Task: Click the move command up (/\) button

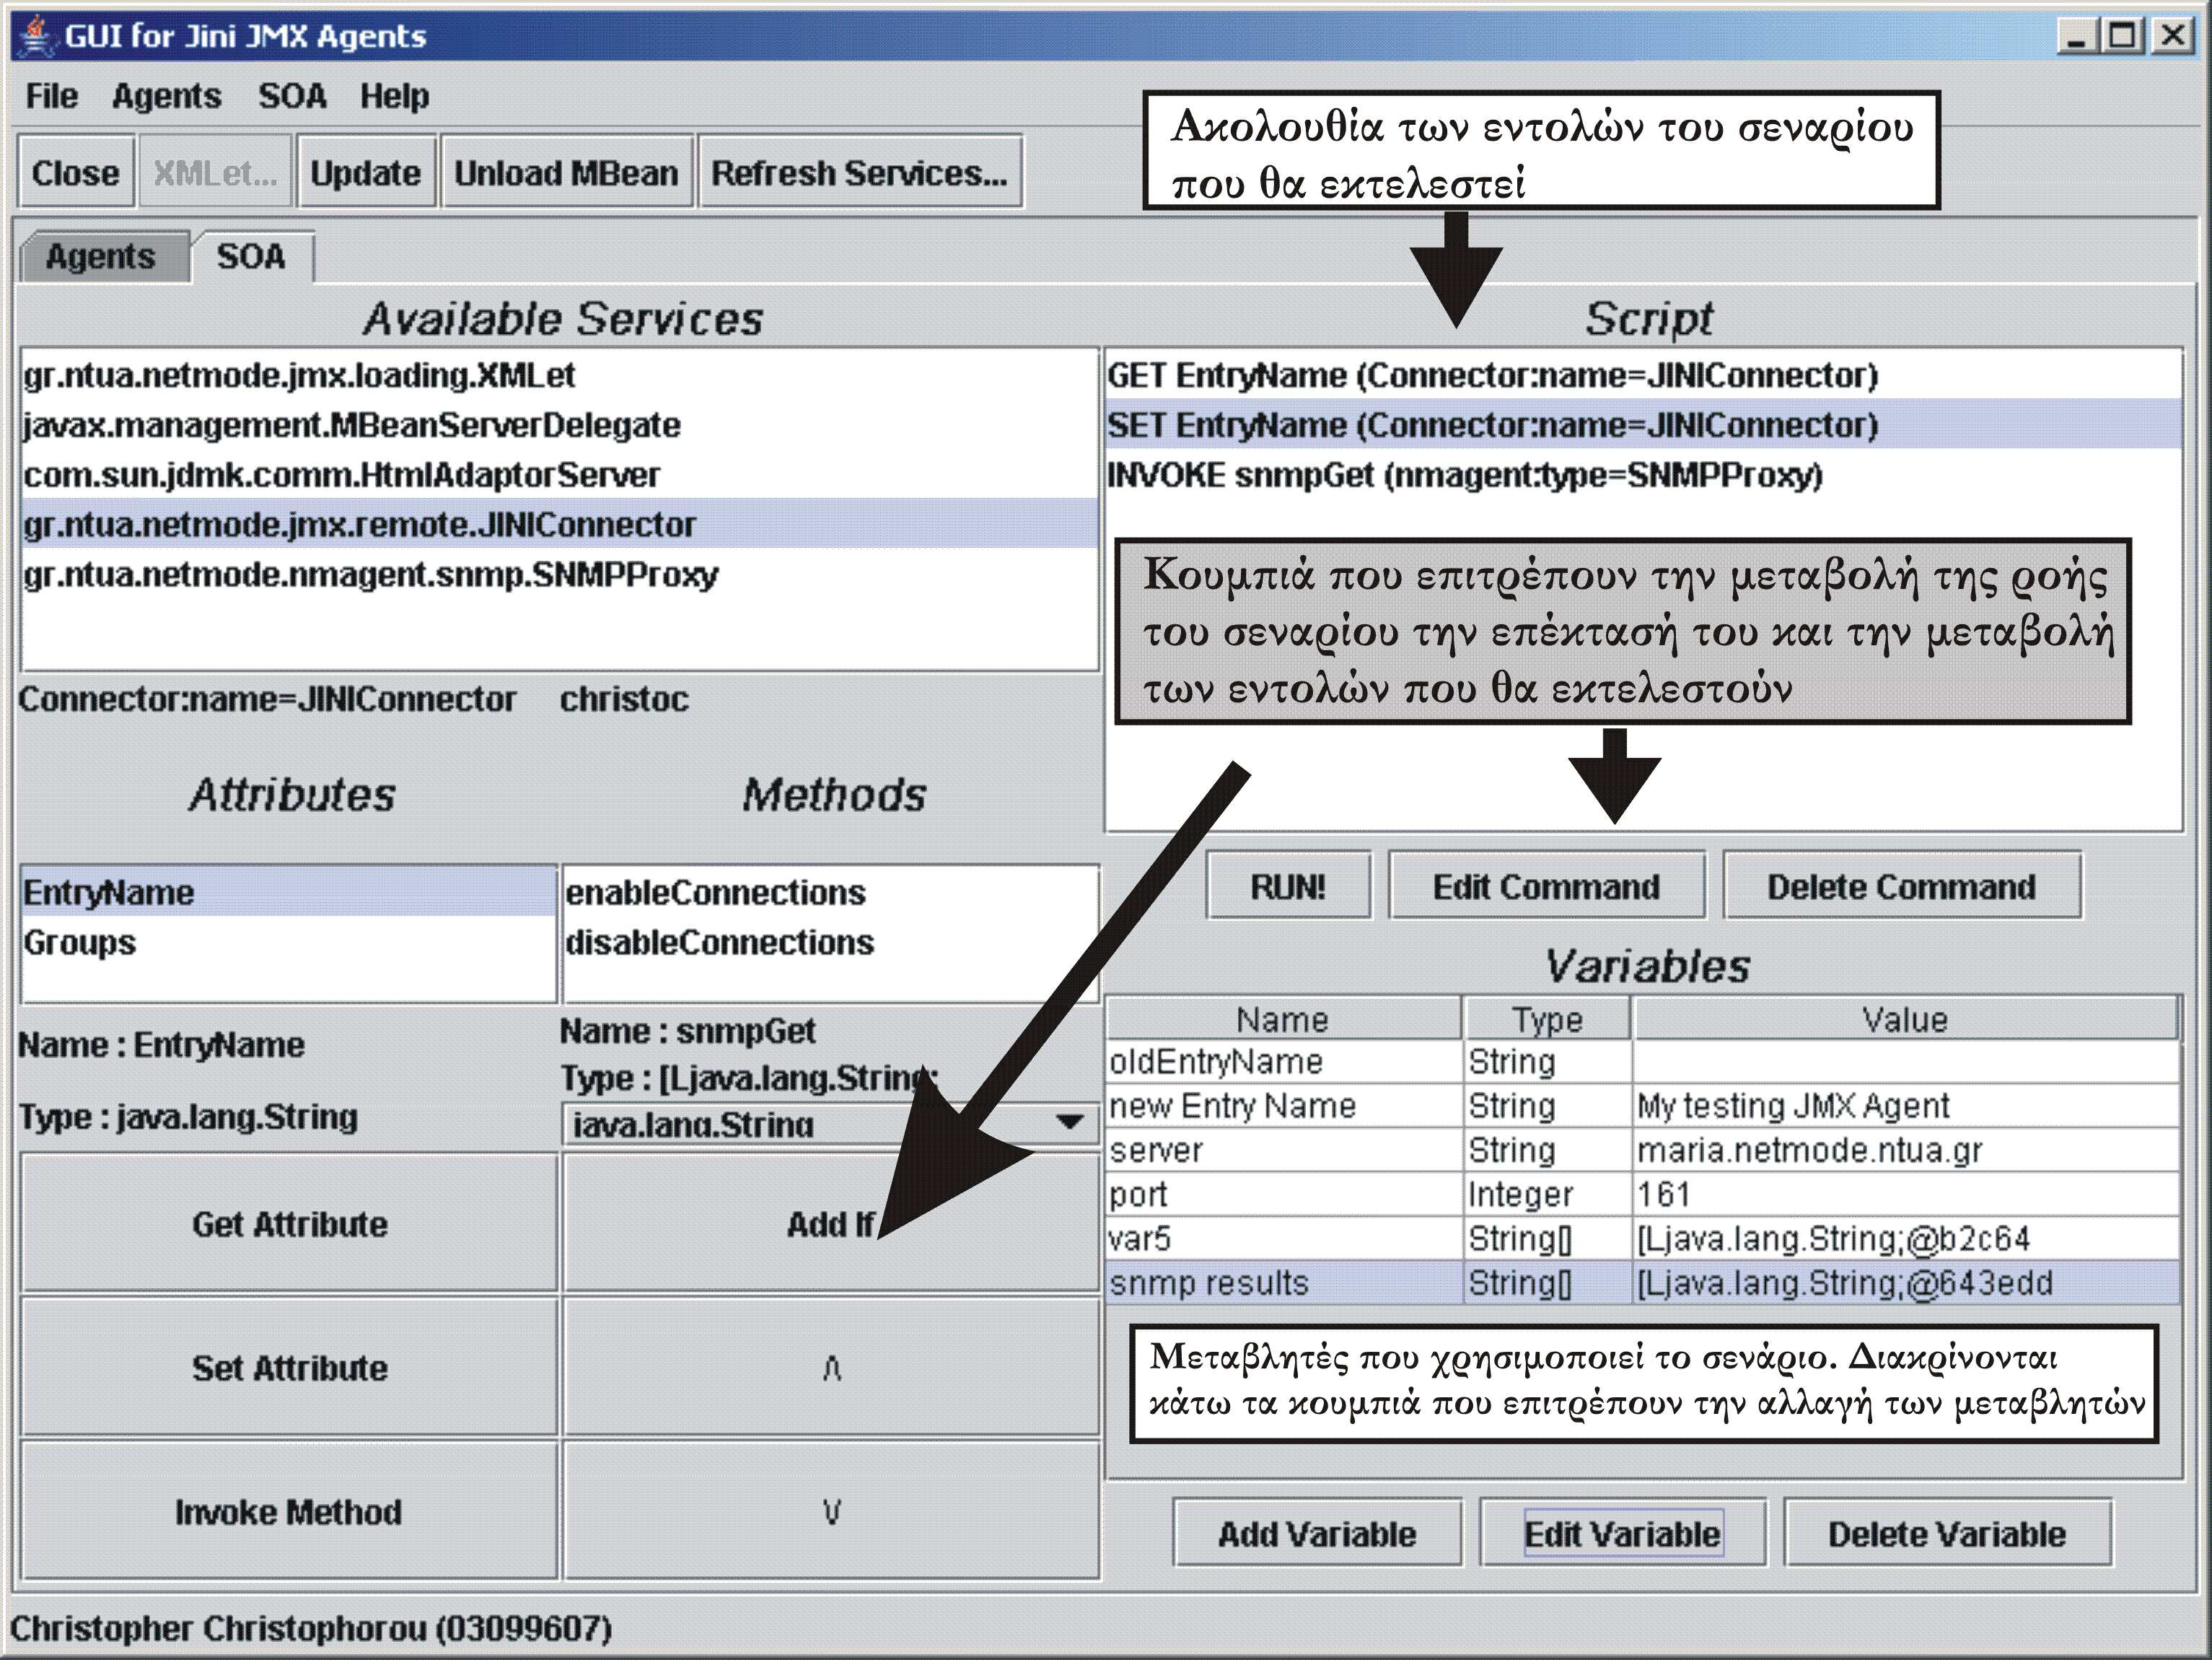Action: pos(831,1367)
